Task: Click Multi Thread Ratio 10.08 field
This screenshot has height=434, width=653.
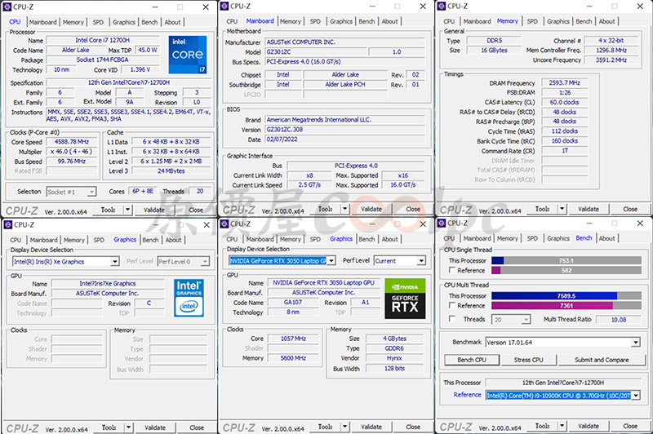Action: coord(619,320)
